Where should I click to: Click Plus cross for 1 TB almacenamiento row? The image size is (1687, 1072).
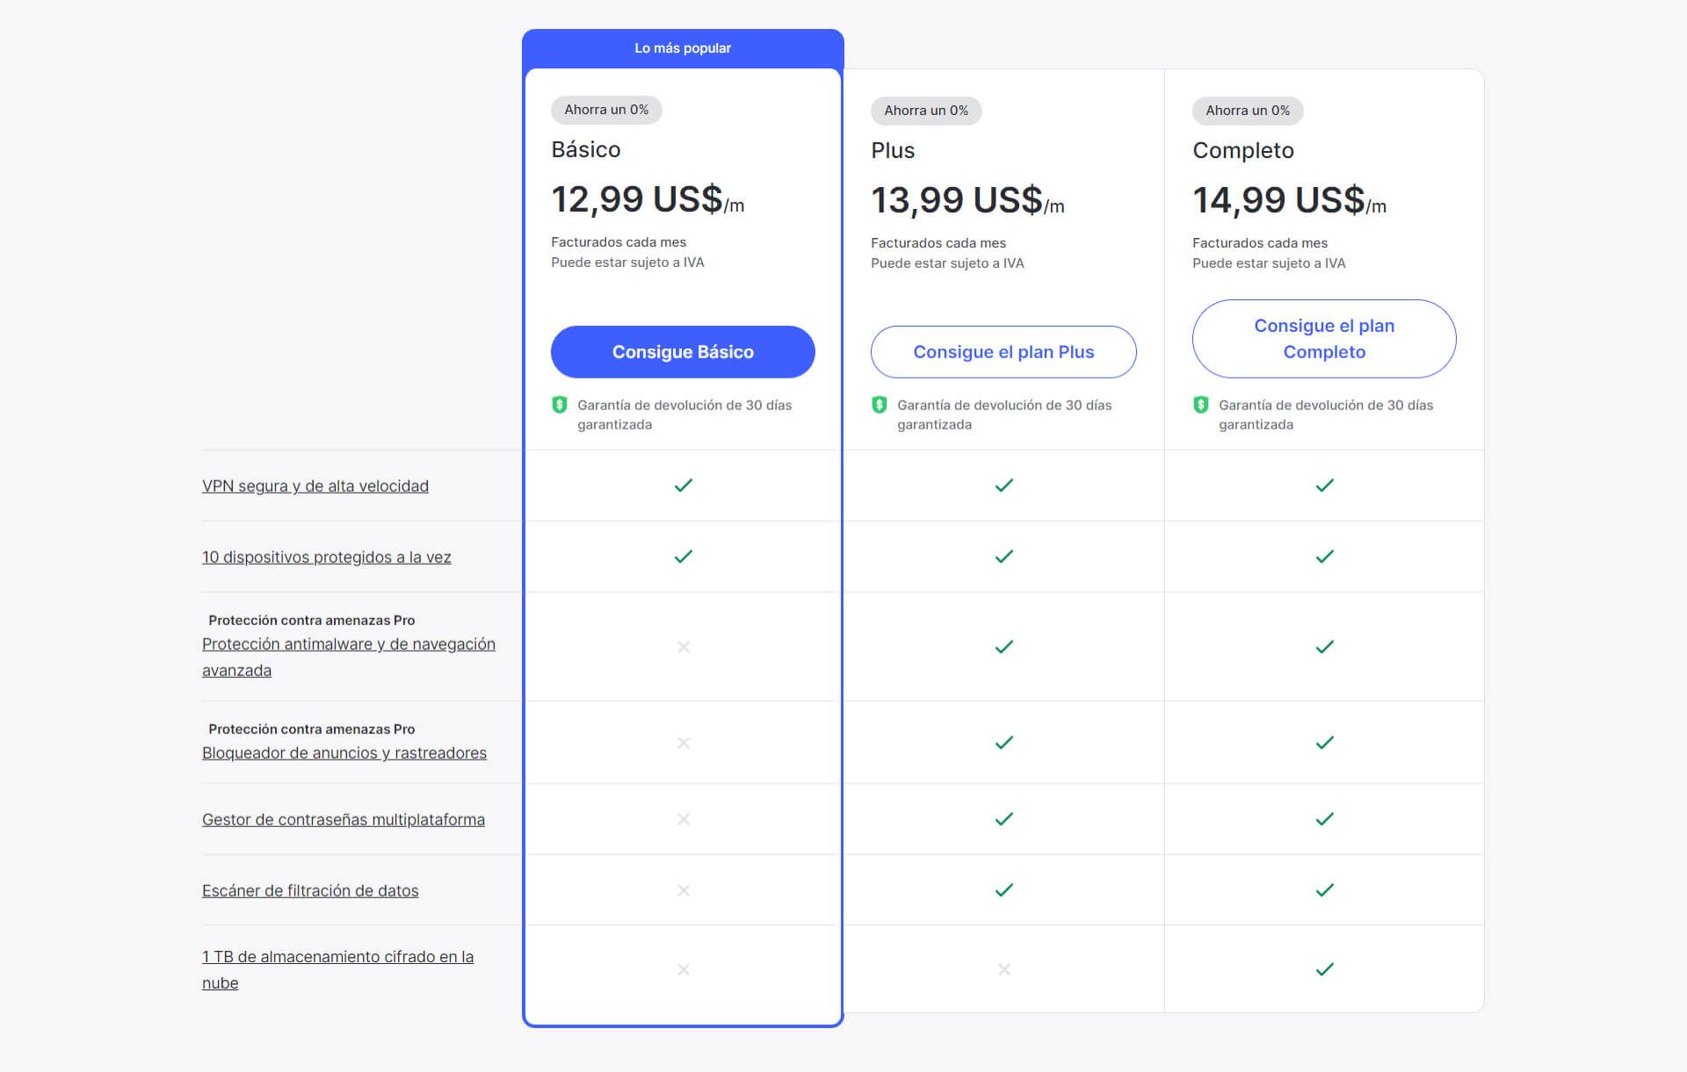[x=1004, y=969]
